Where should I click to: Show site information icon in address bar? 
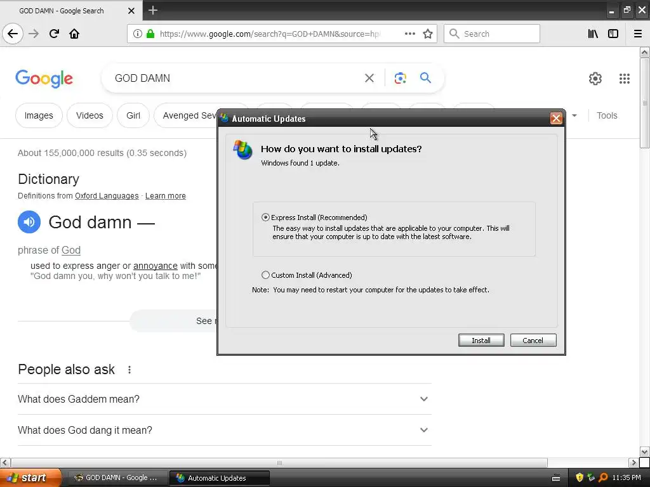137,34
